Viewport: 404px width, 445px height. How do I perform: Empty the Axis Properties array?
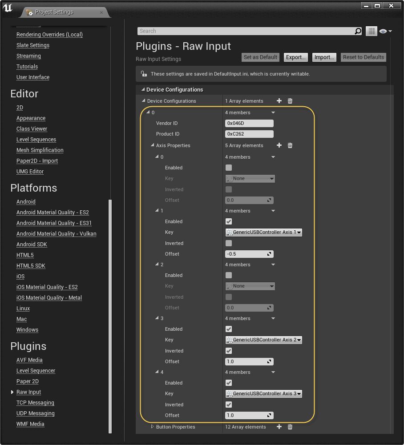[290, 145]
